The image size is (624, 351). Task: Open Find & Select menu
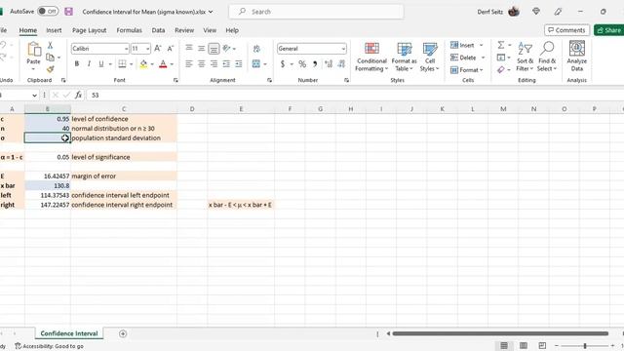[x=547, y=57]
